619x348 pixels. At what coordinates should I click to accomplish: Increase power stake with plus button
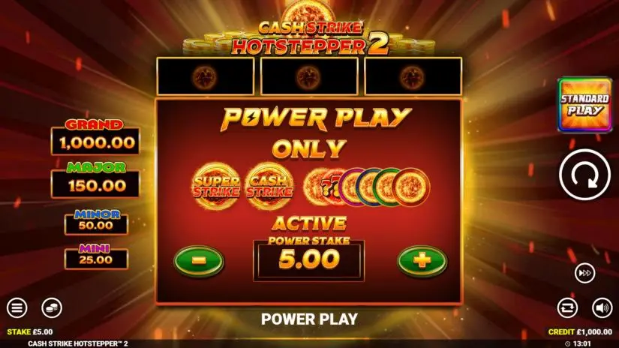coord(422,261)
